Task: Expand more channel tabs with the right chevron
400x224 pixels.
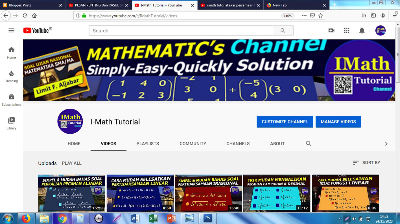Action: [x=386, y=144]
